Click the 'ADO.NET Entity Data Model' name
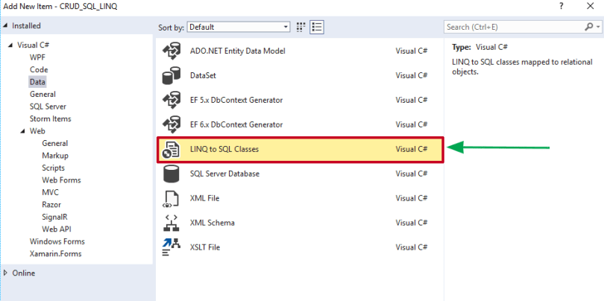The height and width of the screenshot is (301, 604). click(237, 51)
